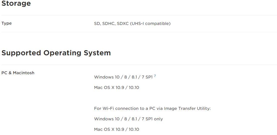
Task: Select the UHS-I compatible parenthetical text
Action: point(150,24)
